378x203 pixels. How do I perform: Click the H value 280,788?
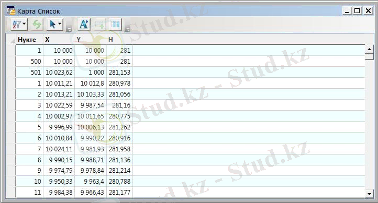pos(119,182)
